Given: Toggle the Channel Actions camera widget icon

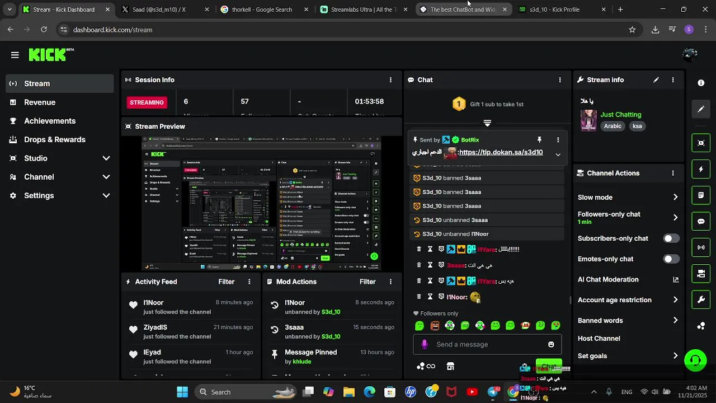Looking at the screenshot, I should click(x=701, y=274).
